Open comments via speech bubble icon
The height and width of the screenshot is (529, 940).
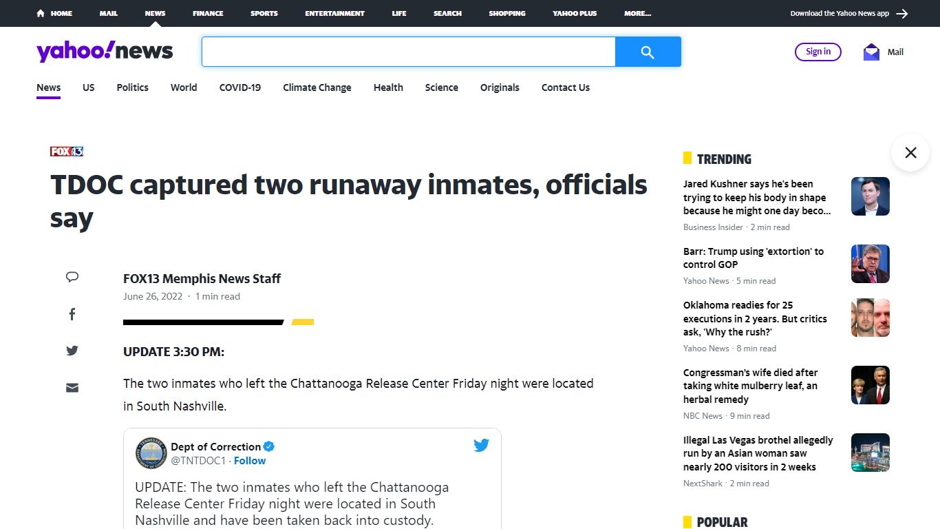tap(72, 277)
